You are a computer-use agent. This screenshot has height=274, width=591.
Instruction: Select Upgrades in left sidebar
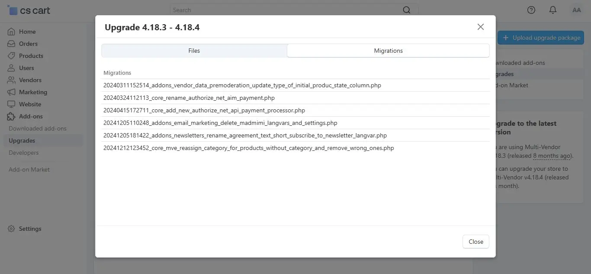tap(22, 140)
